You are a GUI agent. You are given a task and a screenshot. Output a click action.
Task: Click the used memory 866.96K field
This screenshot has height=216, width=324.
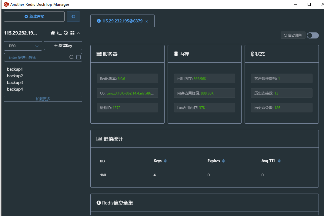click(204, 78)
